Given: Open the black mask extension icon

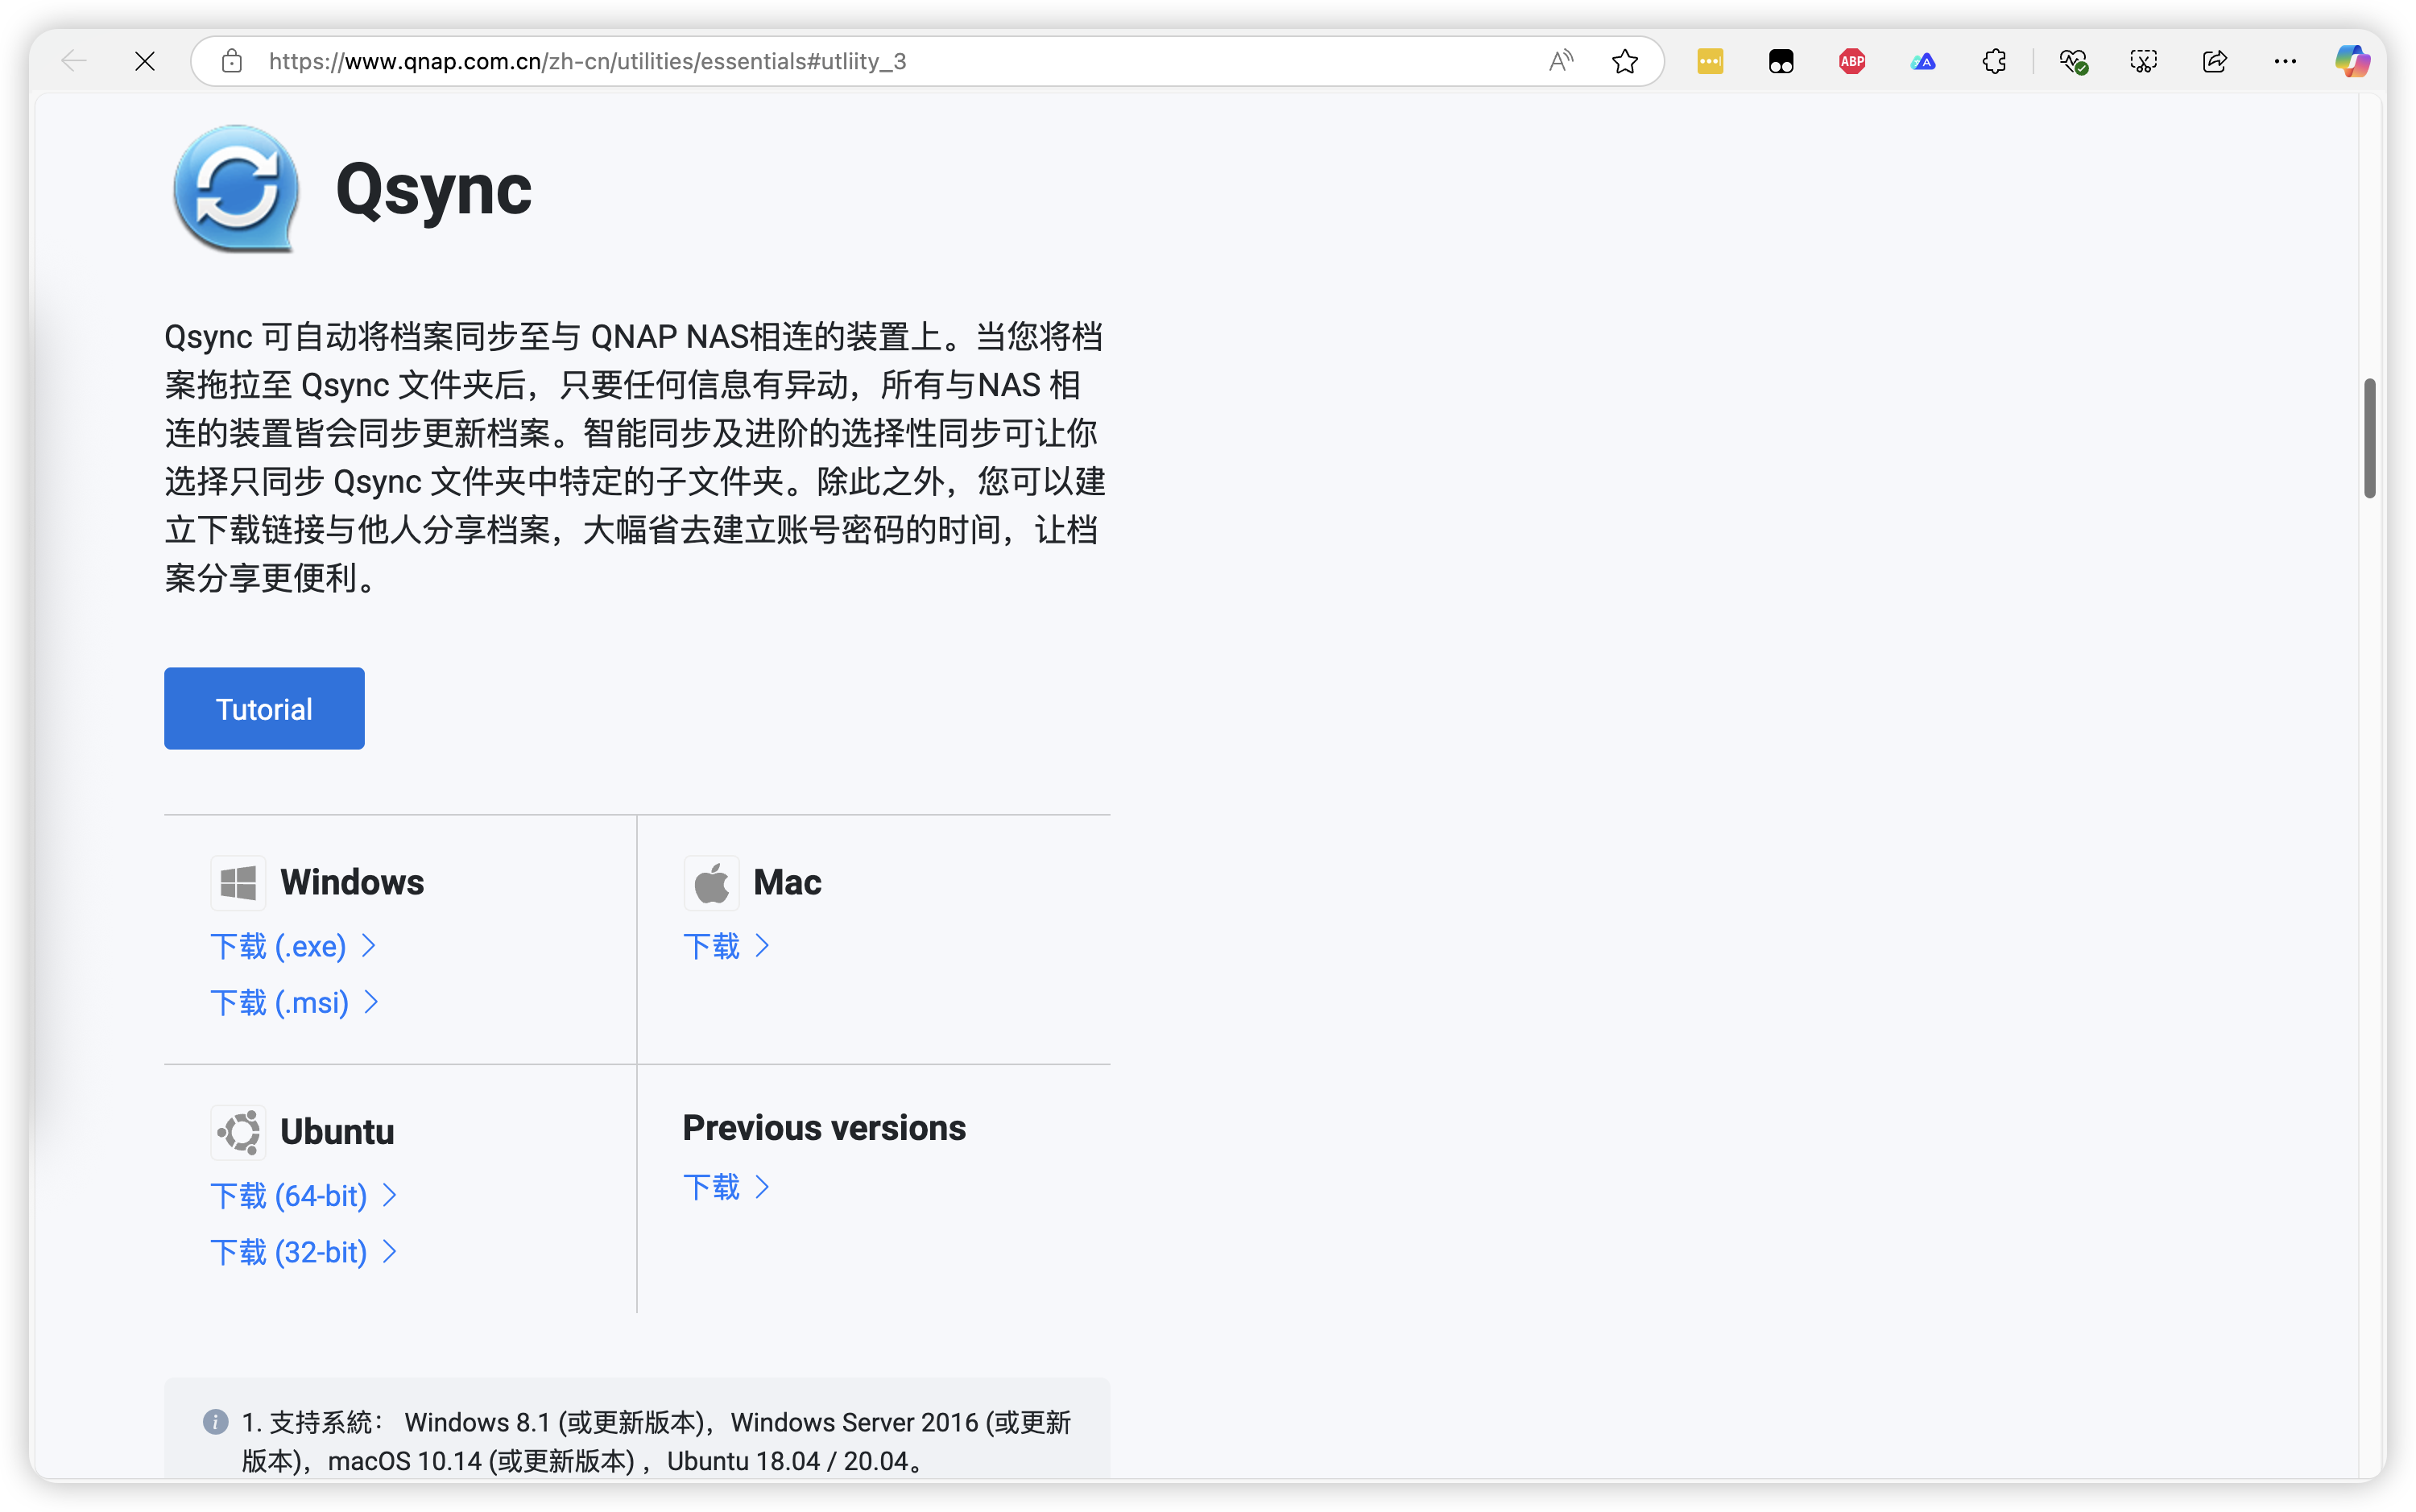Looking at the screenshot, I should point(1781,61).
